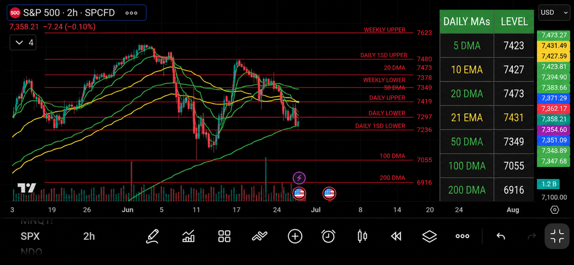Image resolution: width=574 pixels, height=265 pixels.
Task: Select the 200 DMA line label on the chart
Action: click(392, 178)
